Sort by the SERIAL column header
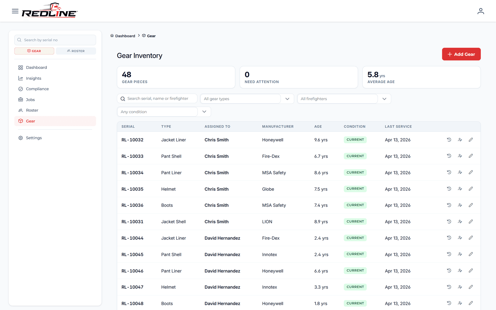This screenshot has width=496, height=310. (128, 126)
